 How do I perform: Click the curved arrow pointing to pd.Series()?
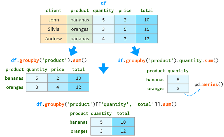pos(192,93)
